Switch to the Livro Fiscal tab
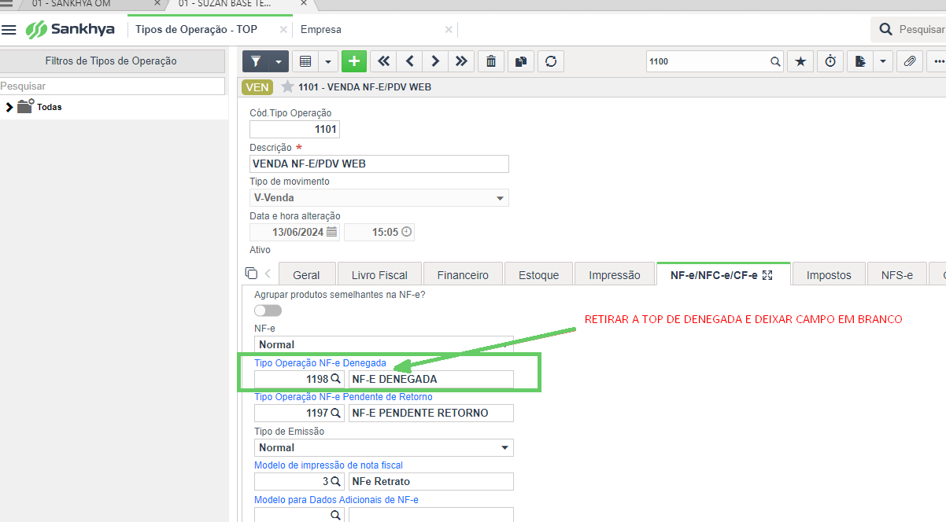946x522 pixels. [x=379, y=274]
